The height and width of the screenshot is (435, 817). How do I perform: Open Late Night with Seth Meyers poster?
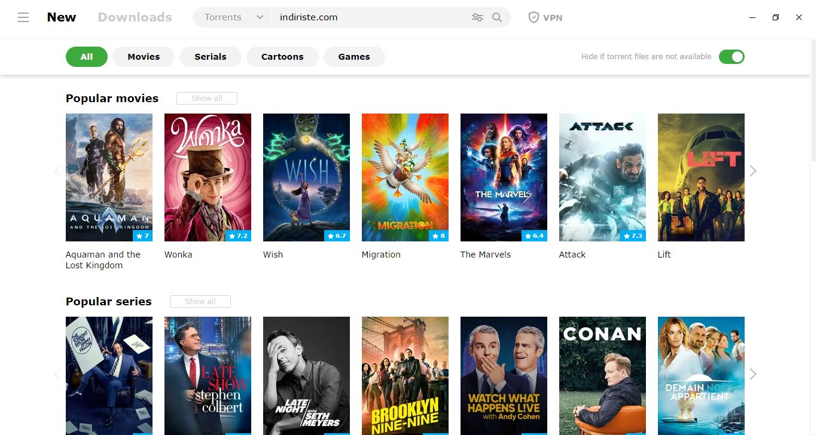[x=306, y=376]
